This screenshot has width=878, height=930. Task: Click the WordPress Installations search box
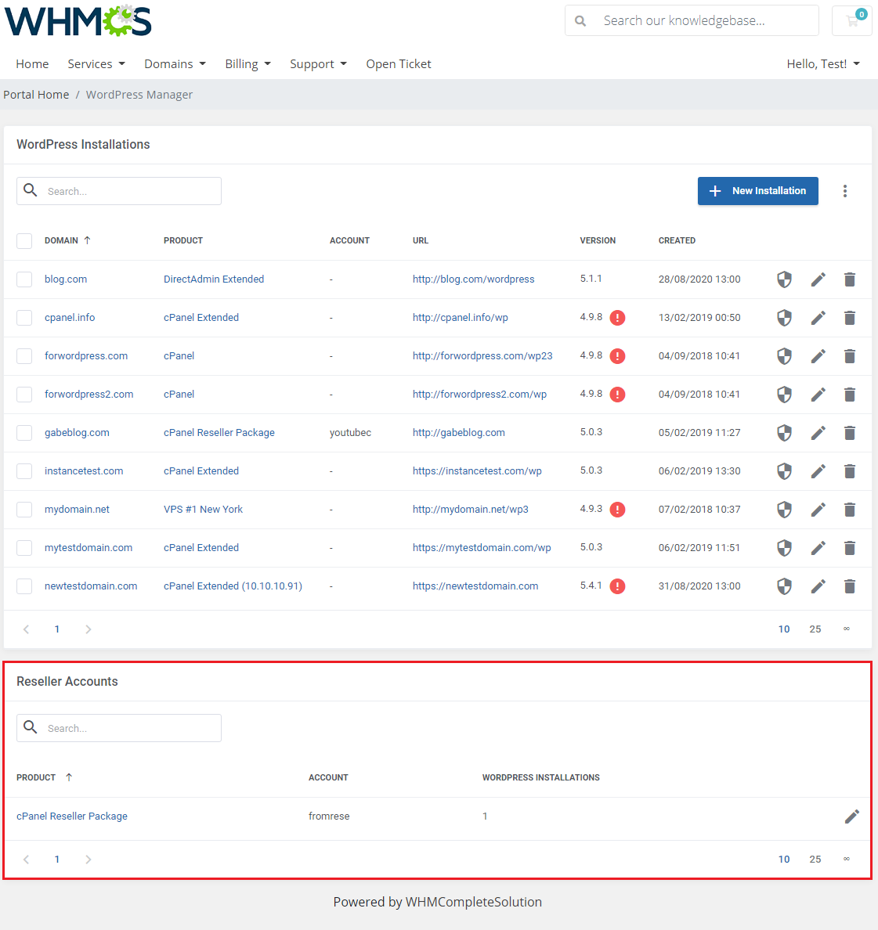click(x=118, y=191)
